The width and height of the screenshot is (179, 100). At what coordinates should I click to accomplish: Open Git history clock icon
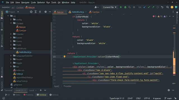click(158, 7)
